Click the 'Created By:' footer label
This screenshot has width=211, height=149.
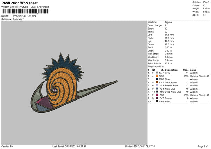7,146
